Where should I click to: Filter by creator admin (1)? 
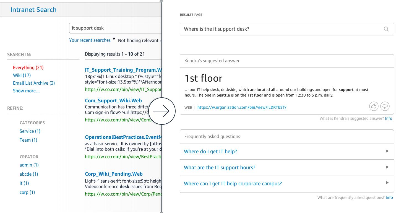pyautogui.click(x=29, y=165)
